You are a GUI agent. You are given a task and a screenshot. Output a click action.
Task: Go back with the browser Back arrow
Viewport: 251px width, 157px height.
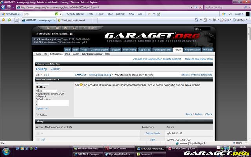4,7
